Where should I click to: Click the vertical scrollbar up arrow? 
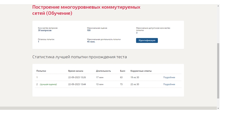pyautogui.click(x=218, y=6)
